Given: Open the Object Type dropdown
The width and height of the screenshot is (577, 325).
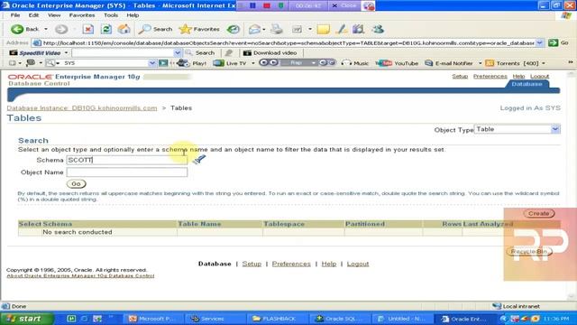Looking at the screenshot, I should click(555, 129).
